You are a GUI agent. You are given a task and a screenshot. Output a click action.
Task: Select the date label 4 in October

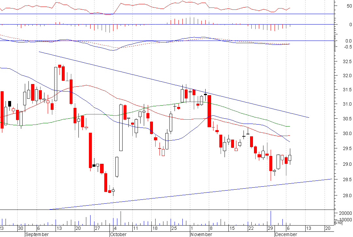click(x=115, y=228)
